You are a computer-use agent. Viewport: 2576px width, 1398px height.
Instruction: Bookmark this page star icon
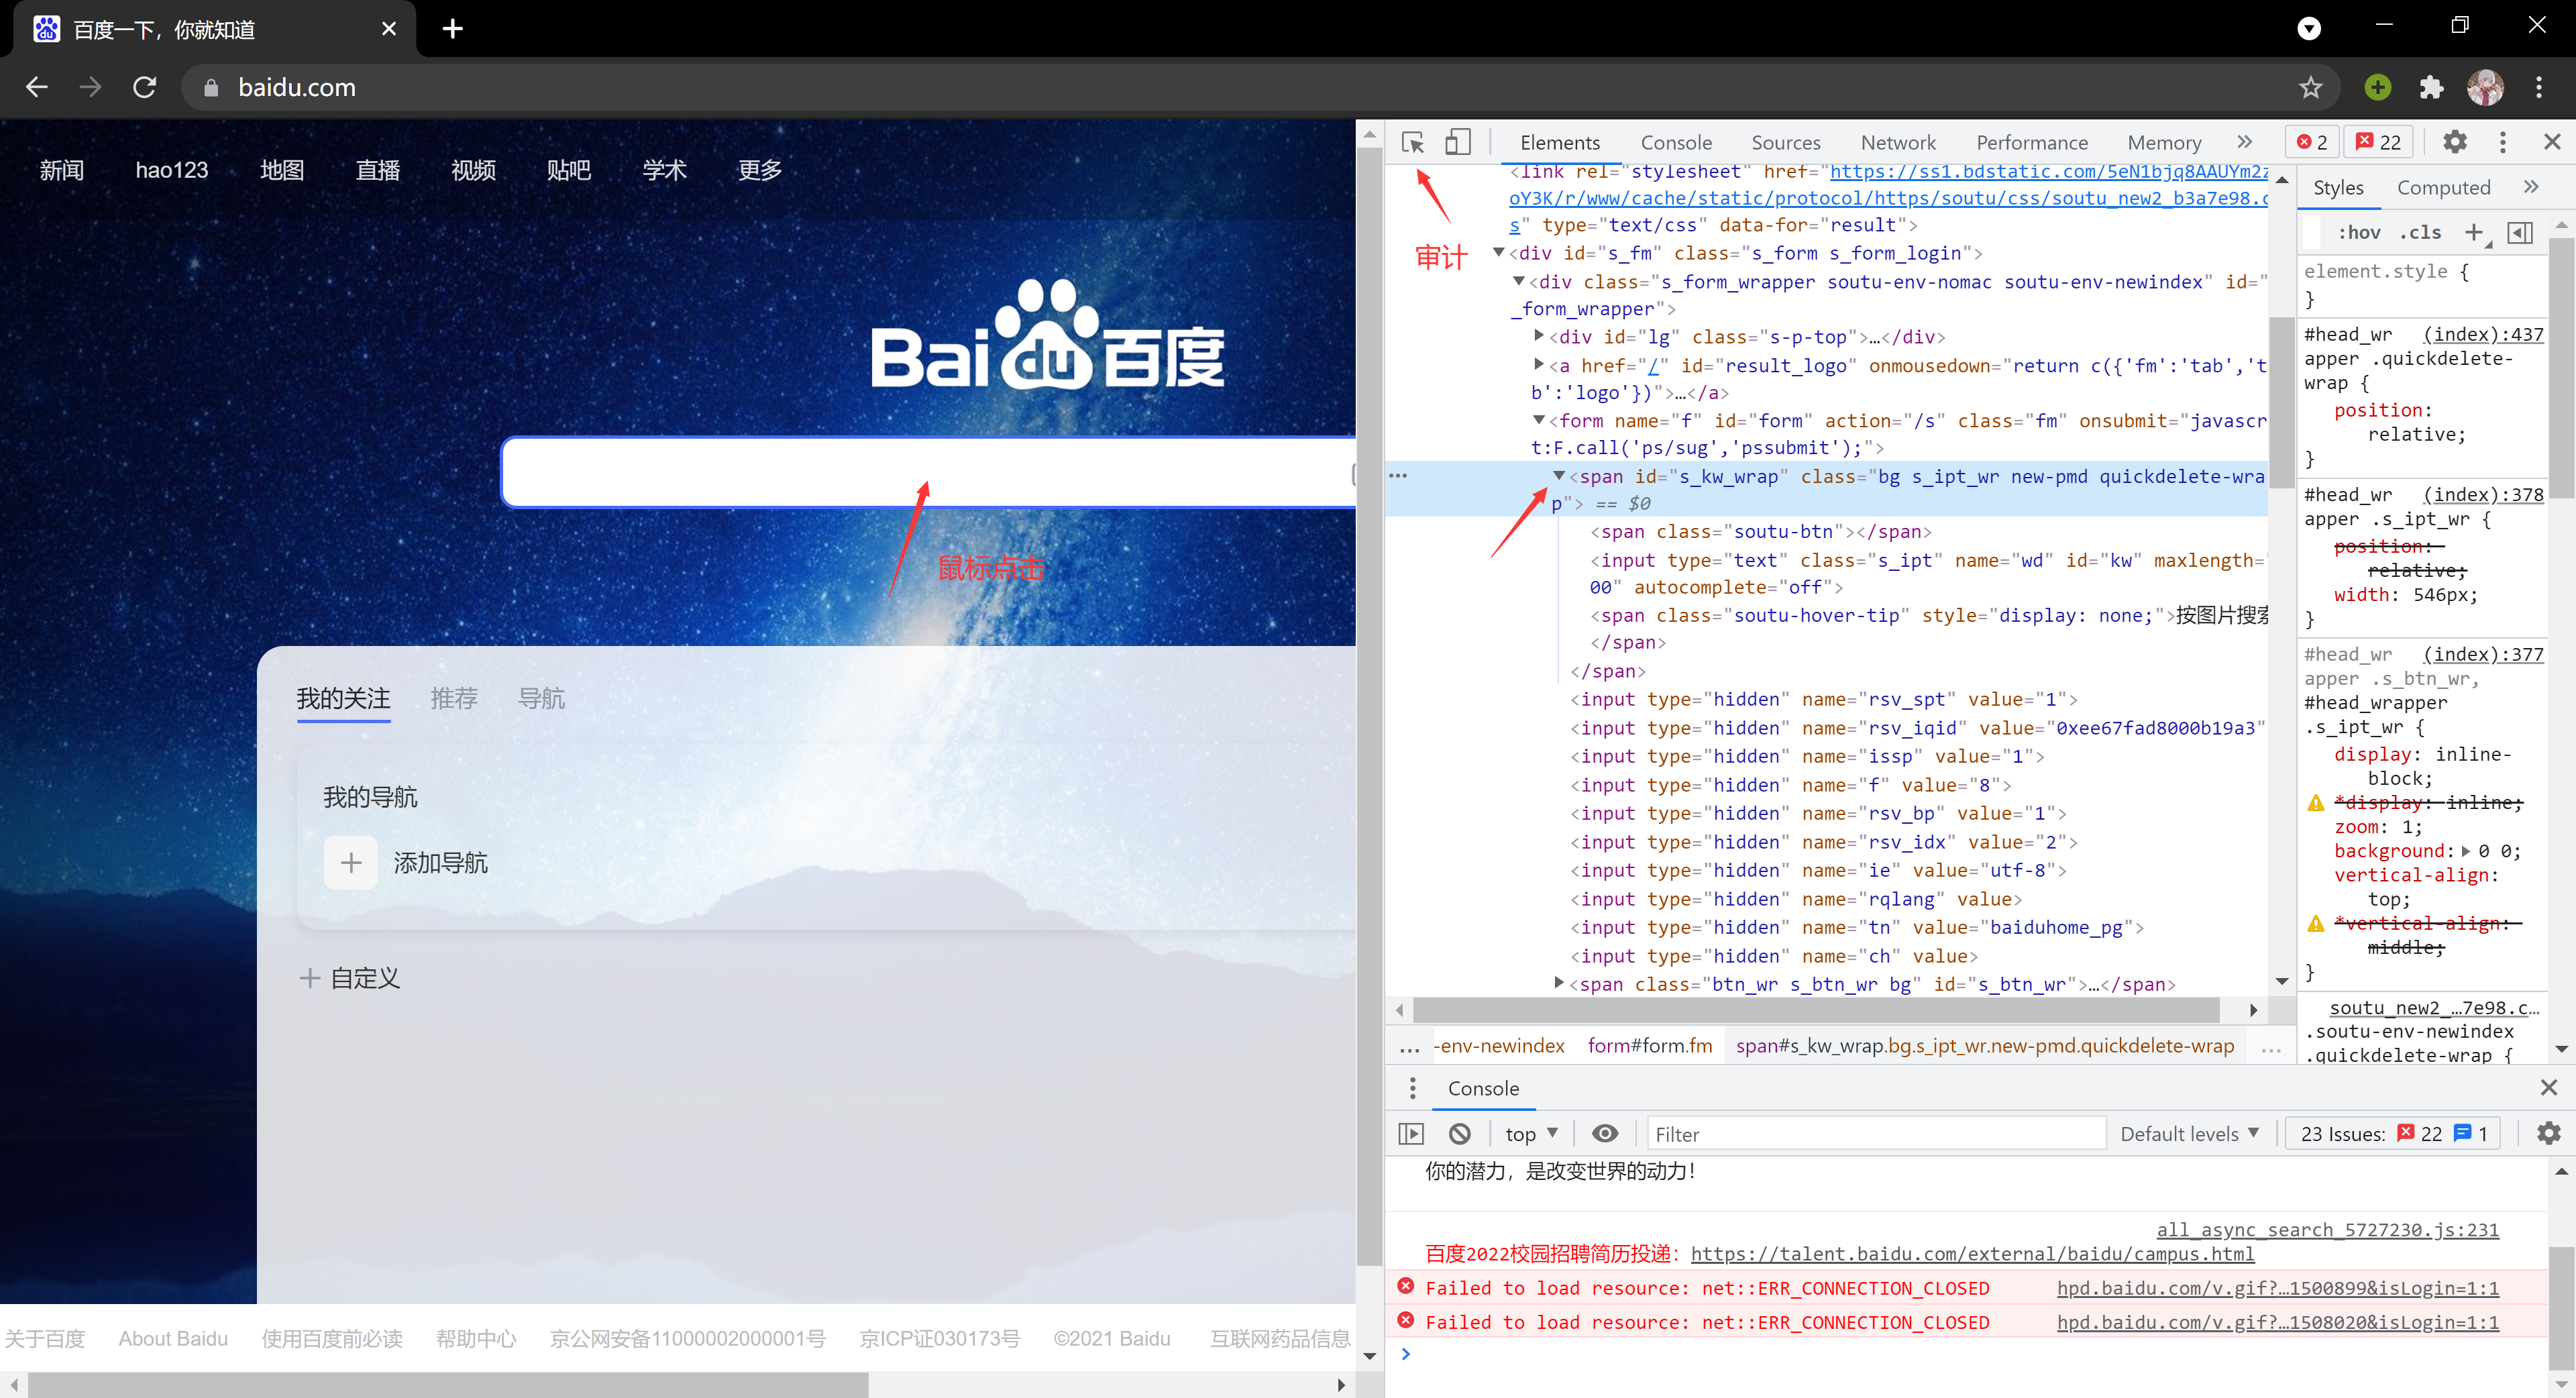tap(2311, 87)
